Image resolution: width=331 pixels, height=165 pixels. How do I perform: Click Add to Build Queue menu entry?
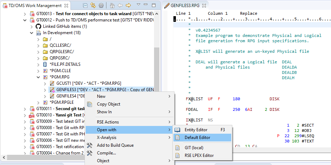[x=115, y=145]
